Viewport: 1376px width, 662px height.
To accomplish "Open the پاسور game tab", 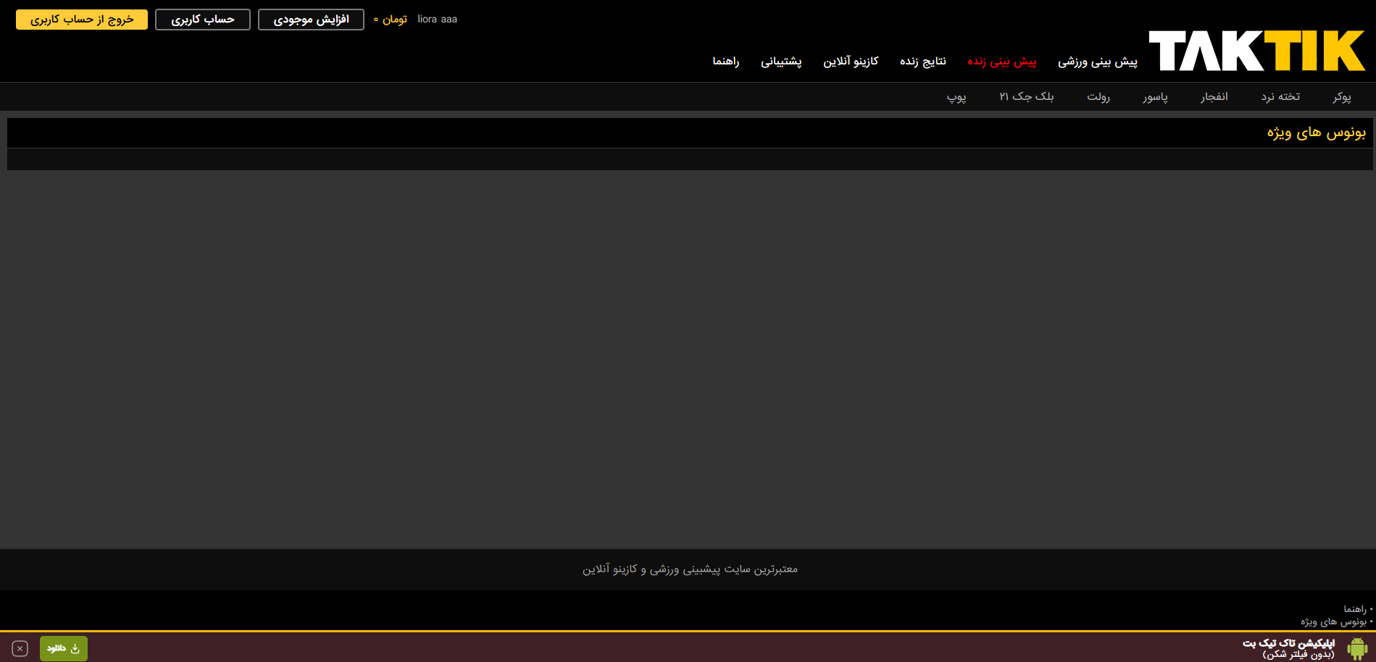I will click(x=1155, y=96).
